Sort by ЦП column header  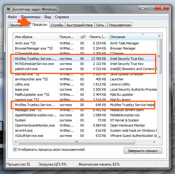82,37
